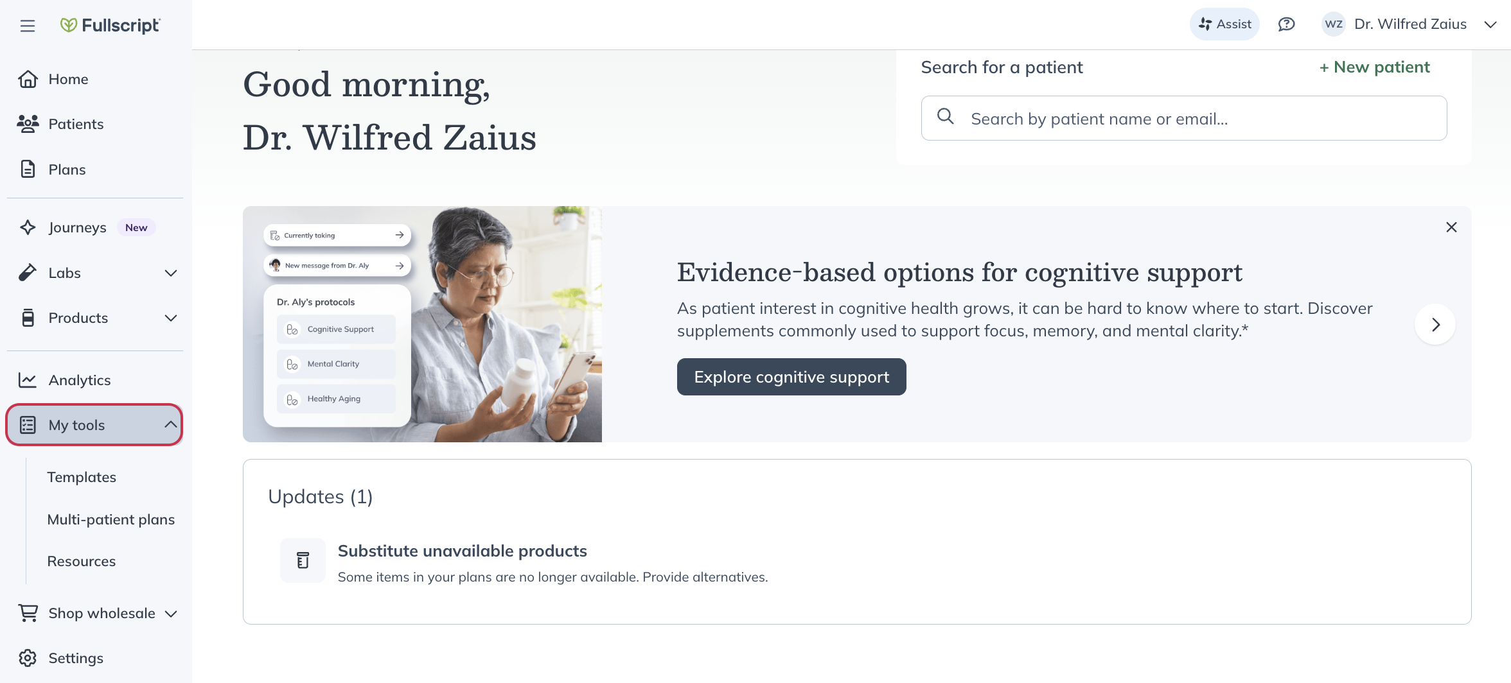The height and width of the screenshot is (683, 1511).
Task: Open the help chat bubble icon
Action: [x=1287, y=24]
